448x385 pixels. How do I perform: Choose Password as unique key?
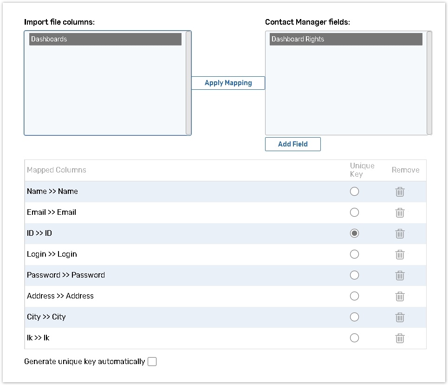pyautogui.click(x=354, y=275)
